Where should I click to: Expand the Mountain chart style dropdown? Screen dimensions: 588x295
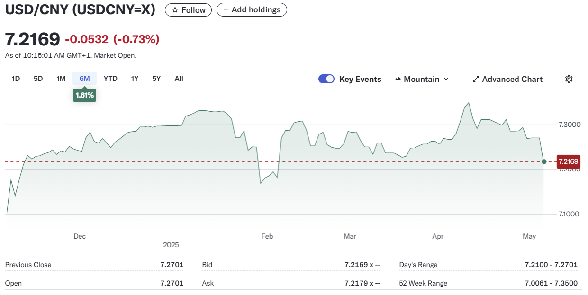445,79
